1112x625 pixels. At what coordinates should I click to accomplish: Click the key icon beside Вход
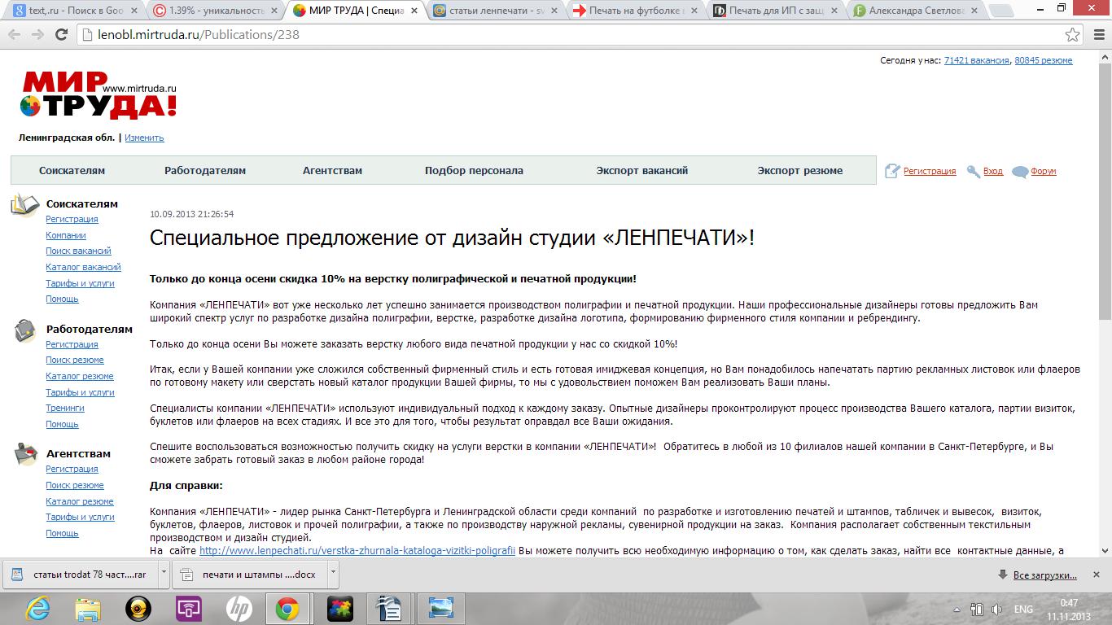[974, 171]
